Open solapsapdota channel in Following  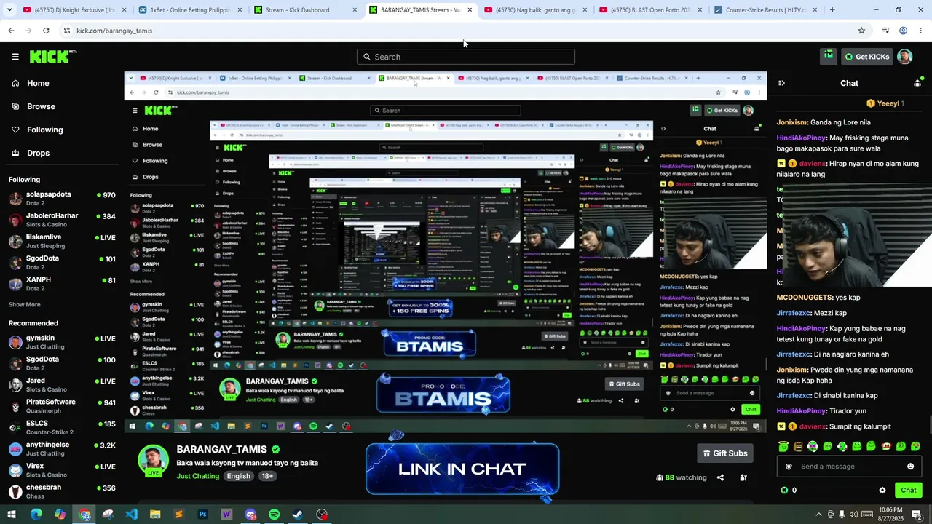pos(62,199)
